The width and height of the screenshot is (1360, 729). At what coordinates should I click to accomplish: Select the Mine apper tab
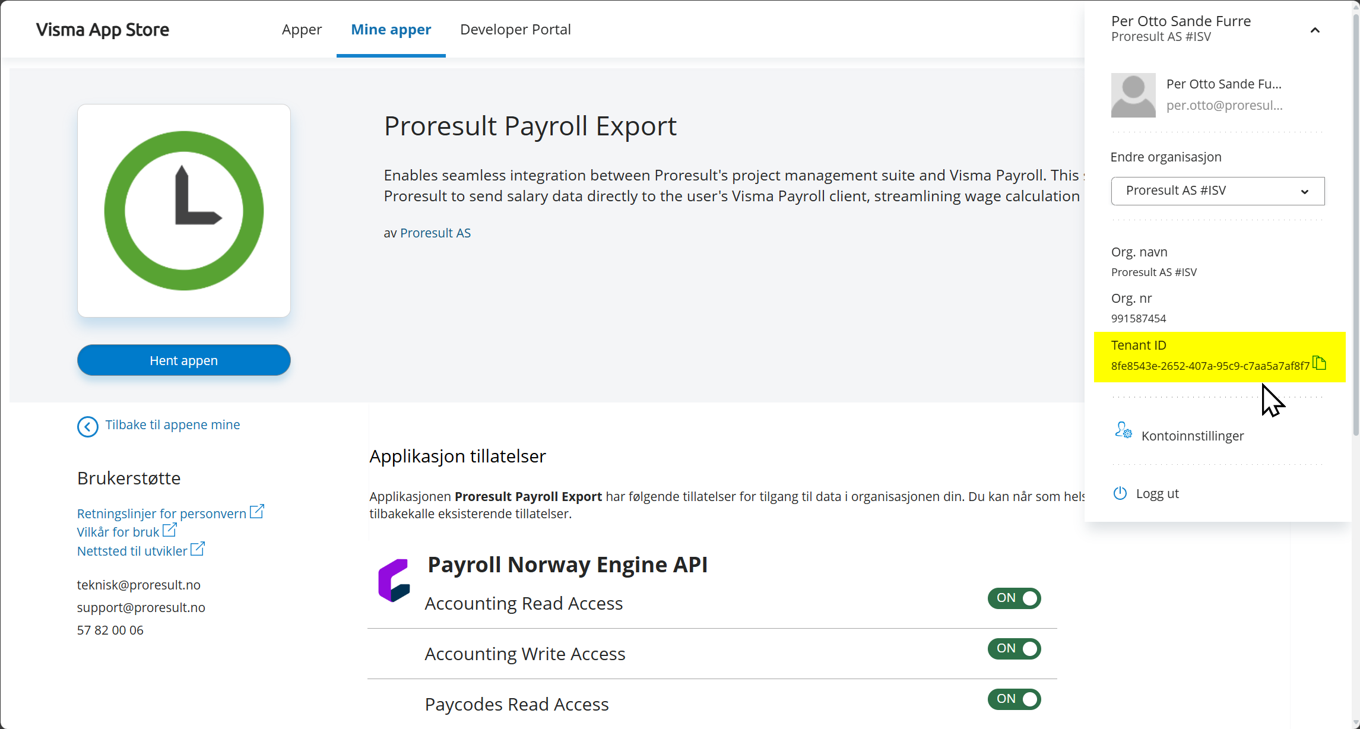click(391, 29)
